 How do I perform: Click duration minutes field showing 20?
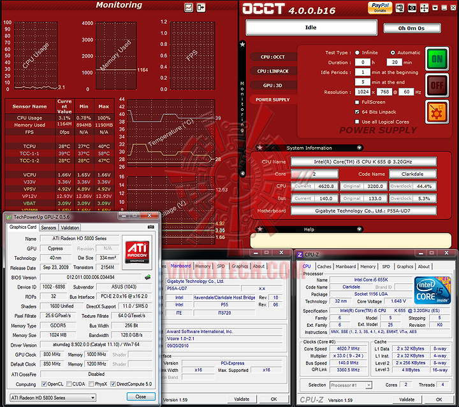click(x=395, y=62)
